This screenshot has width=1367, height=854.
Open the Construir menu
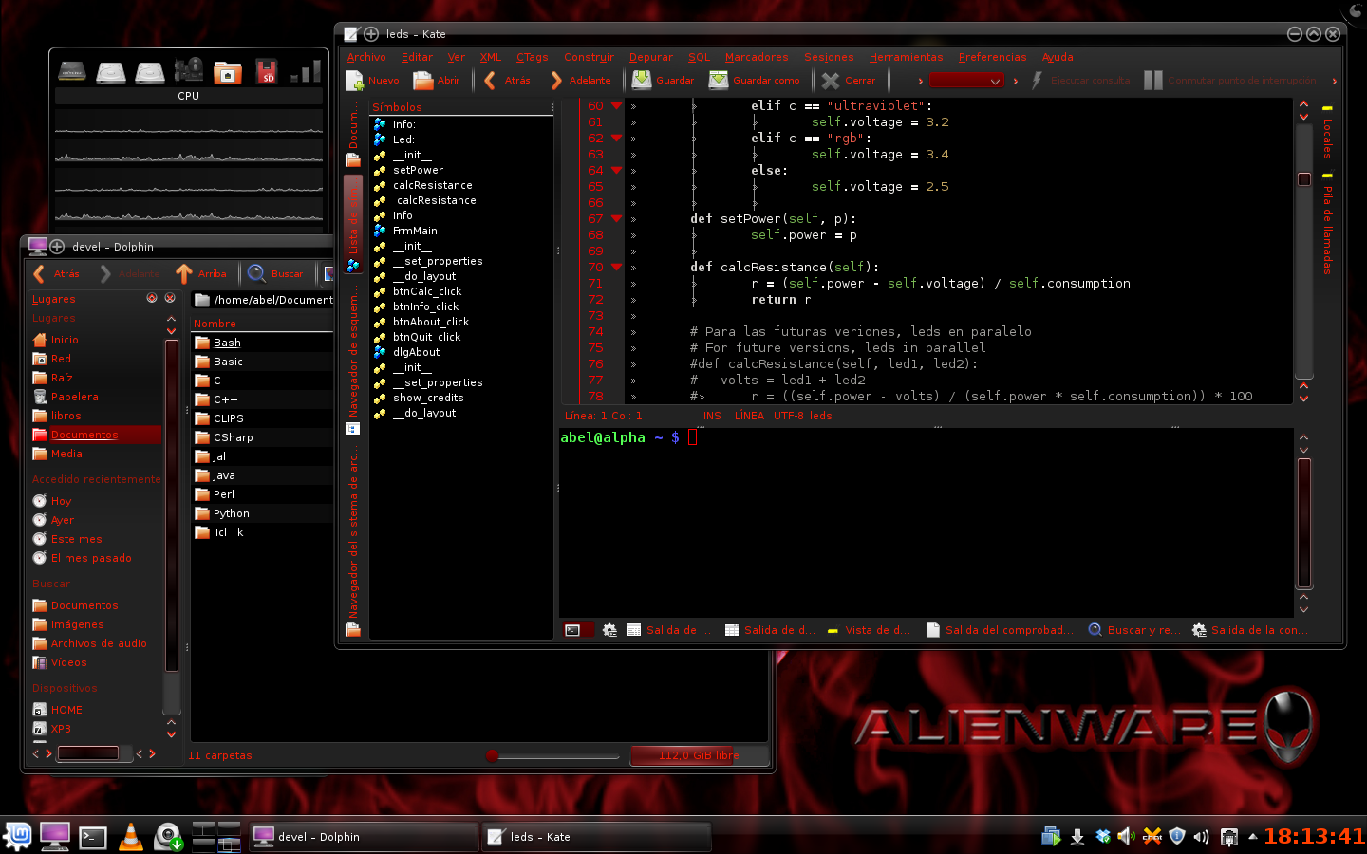click(589, 57)
